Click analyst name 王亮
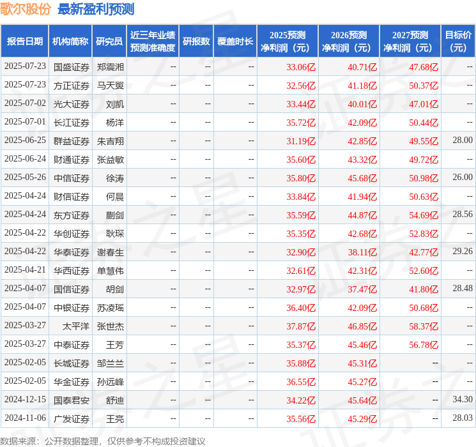Screen dimensions: 476x447 click(x=115, y=419)
